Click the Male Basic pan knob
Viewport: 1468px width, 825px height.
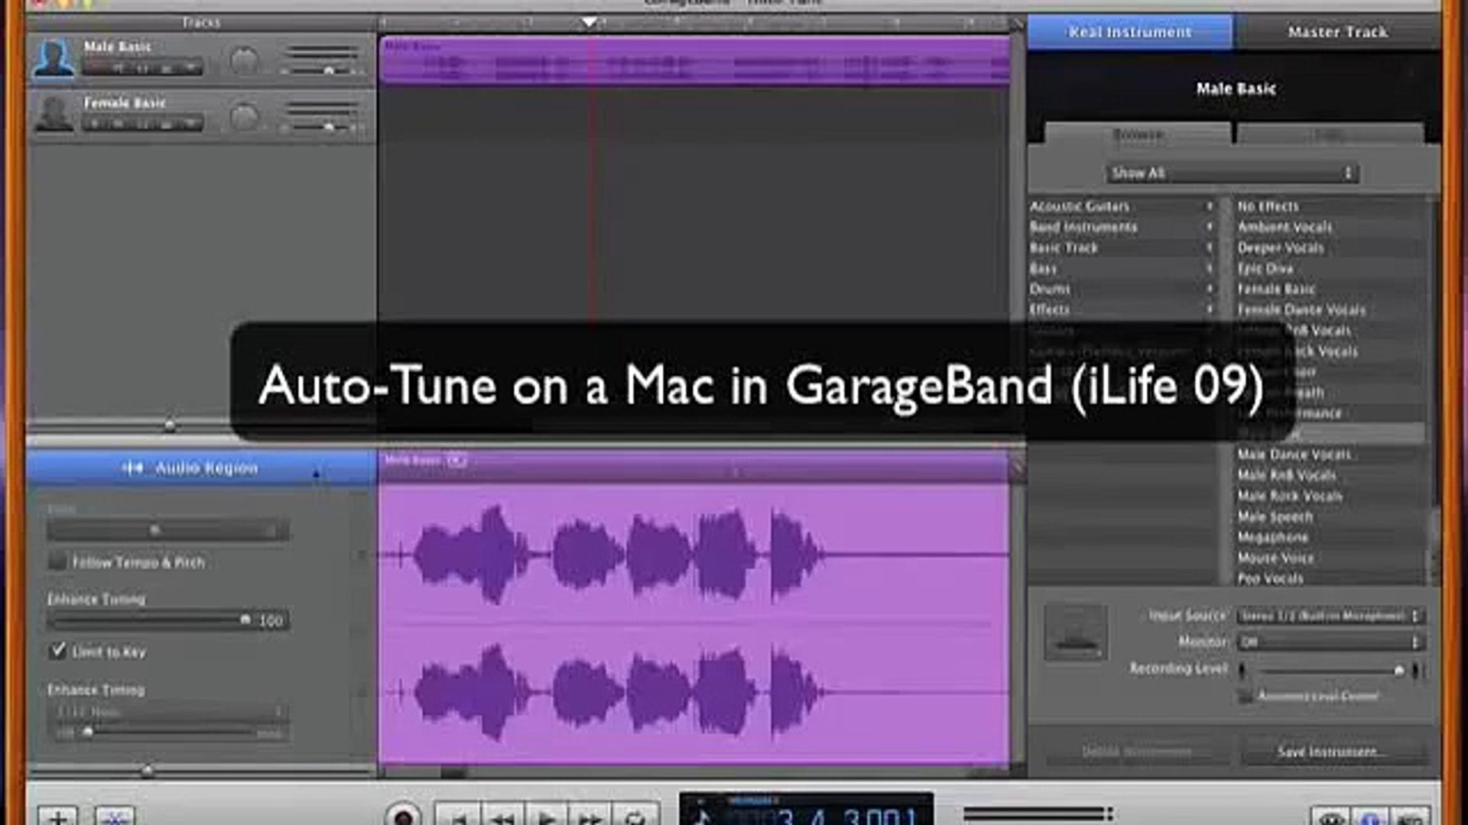tap(244, 61)
